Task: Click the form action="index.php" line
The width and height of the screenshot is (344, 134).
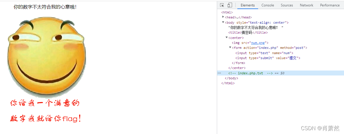Action: click(270, 48)
